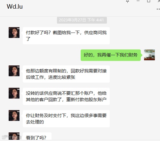Select the '付款好了吗?截图给我一下' message bubble

click(x=66, y=36)
